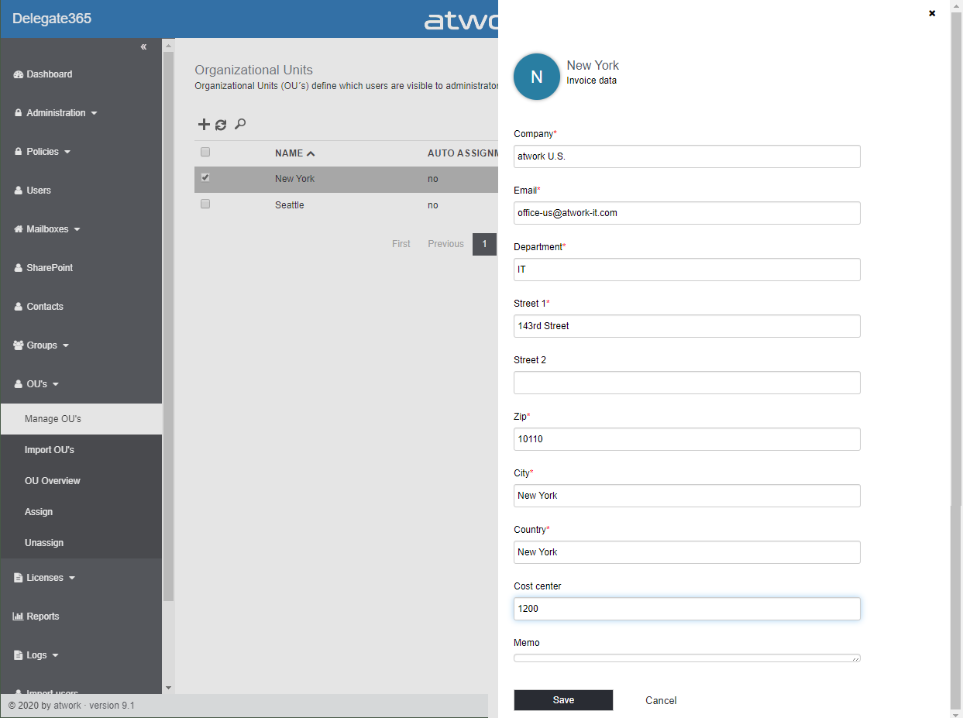Expand the Groups menu

[66, 345]
